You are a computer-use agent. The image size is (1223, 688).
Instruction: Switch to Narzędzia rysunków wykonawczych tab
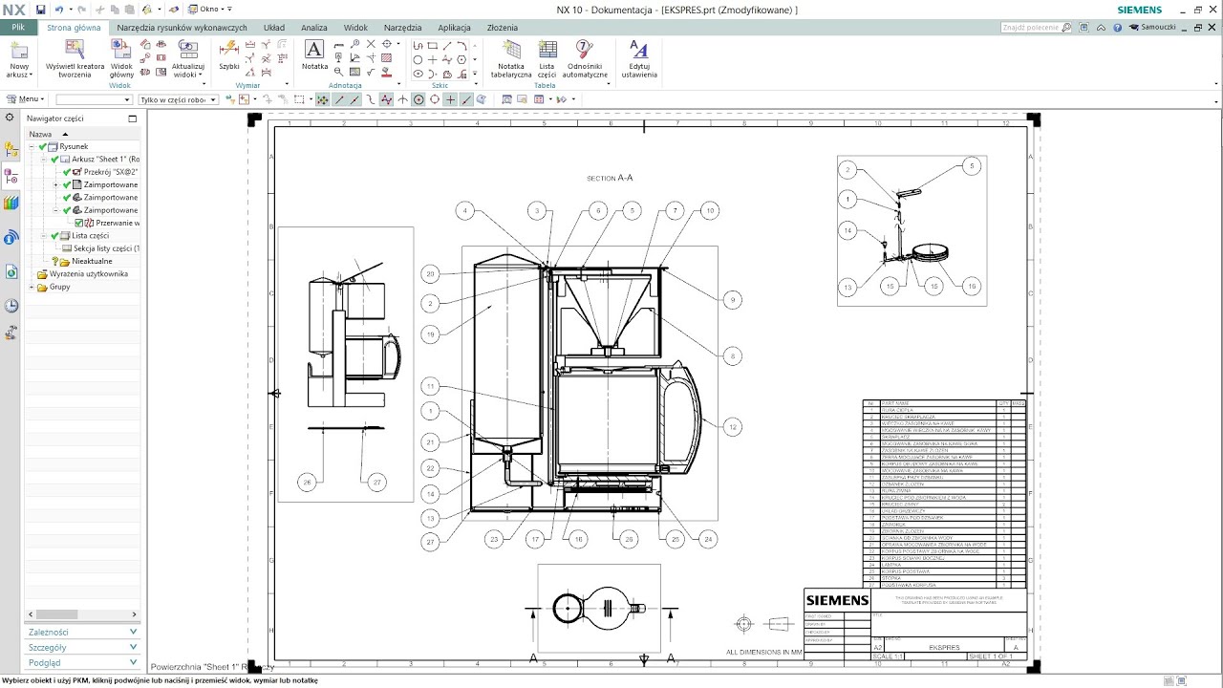182,28
